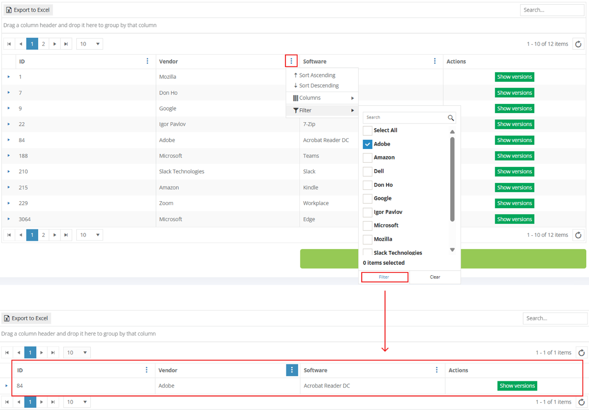Image resolution: width=589 pixels, height=412 pixels.
Task: Expand the Adobe row with ID 84 in filtered grid
Action: [7, 386]
